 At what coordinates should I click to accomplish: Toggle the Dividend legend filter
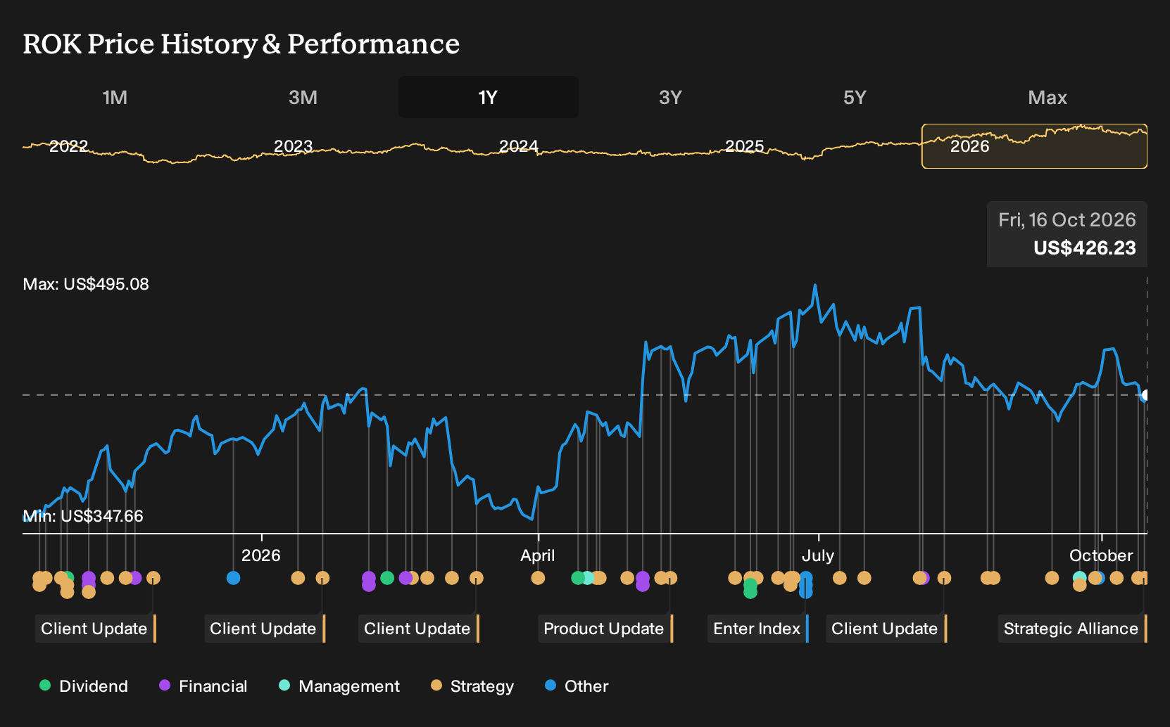coord(84,686)
